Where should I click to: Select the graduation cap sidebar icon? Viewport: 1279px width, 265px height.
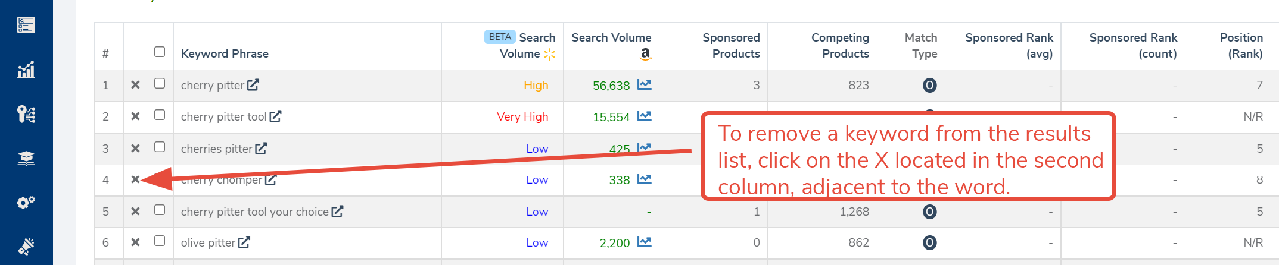pos(26,158)
